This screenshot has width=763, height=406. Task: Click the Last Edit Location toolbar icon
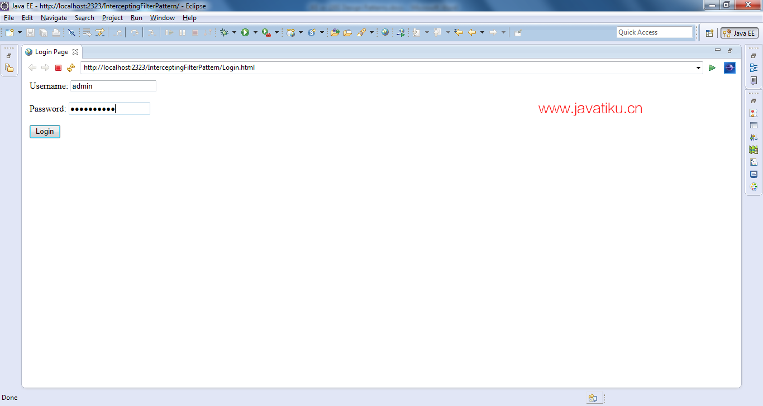point(459,32)
